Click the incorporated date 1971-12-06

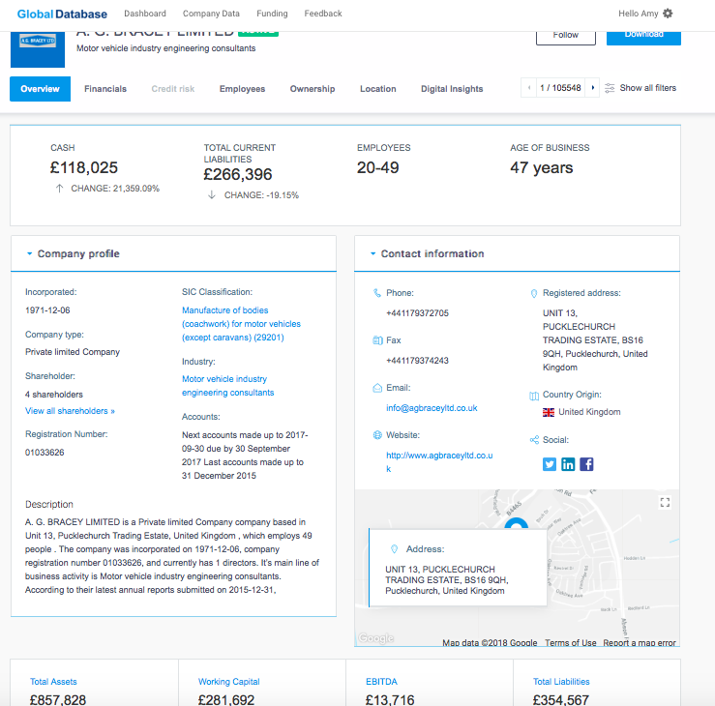pyautogui.click(x=47, y=309)
